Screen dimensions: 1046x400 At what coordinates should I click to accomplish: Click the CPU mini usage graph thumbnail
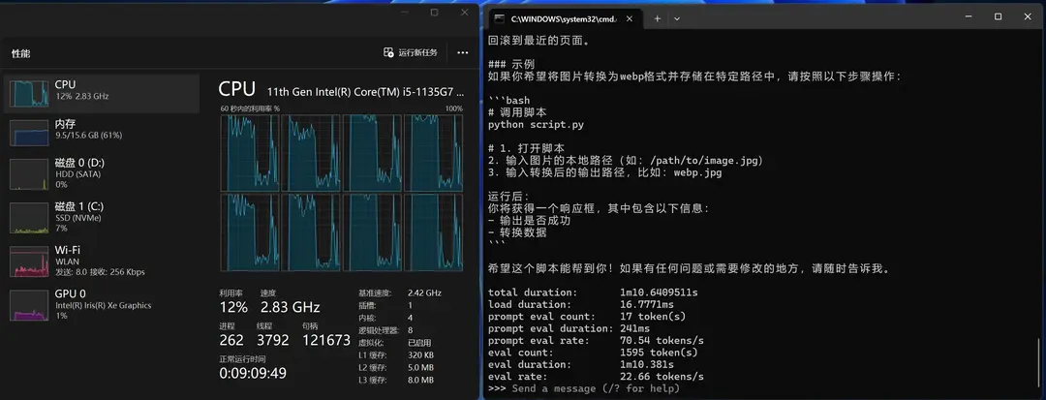coord(29,94)
